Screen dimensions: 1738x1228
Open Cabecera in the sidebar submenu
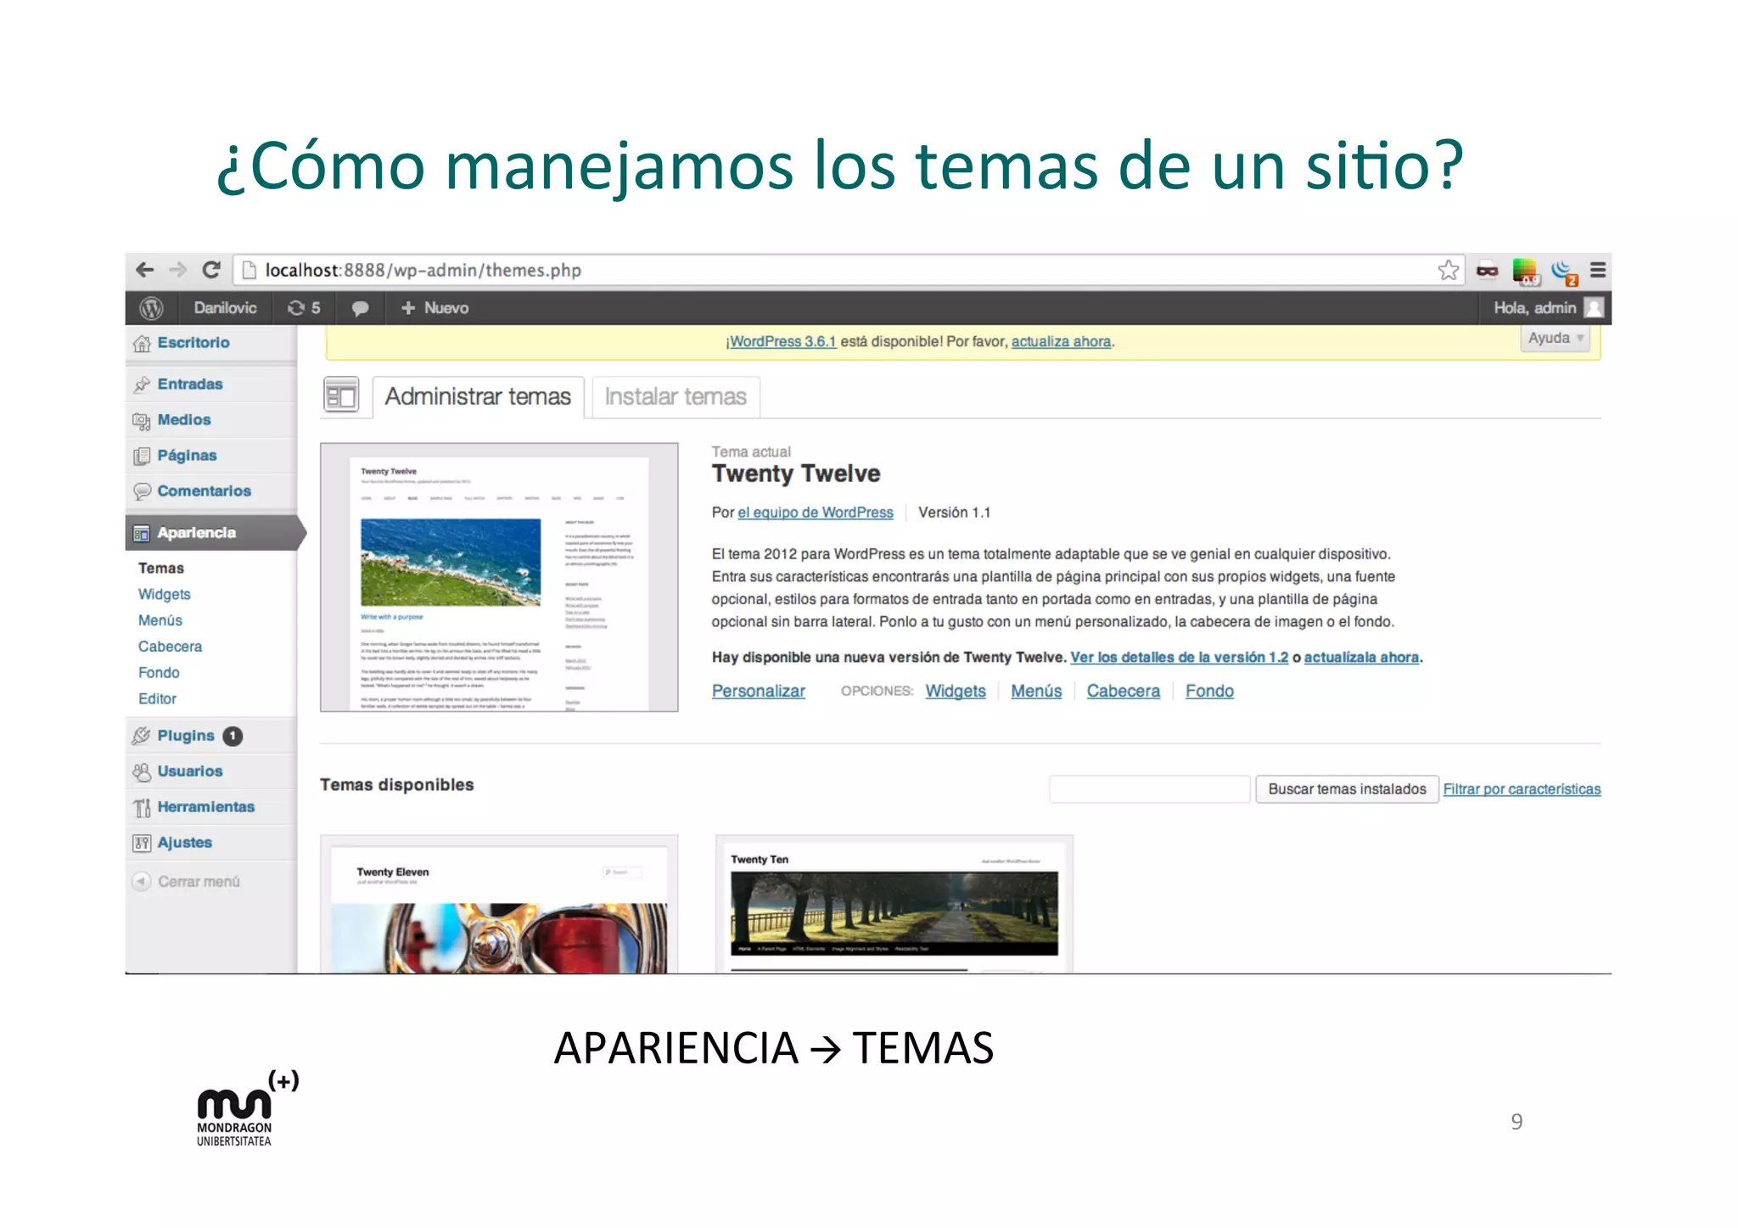pos(171,647)
